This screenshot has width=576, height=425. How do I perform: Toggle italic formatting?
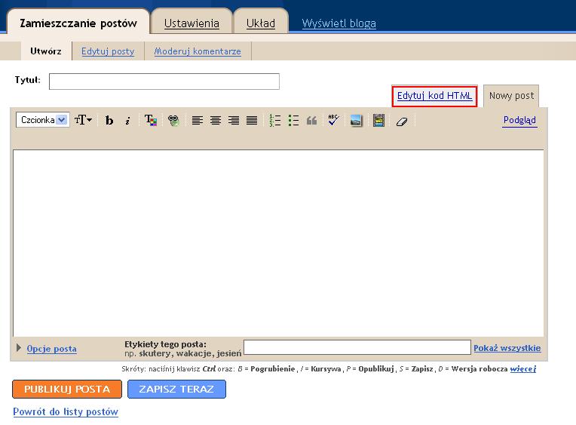tap(127, 120)
